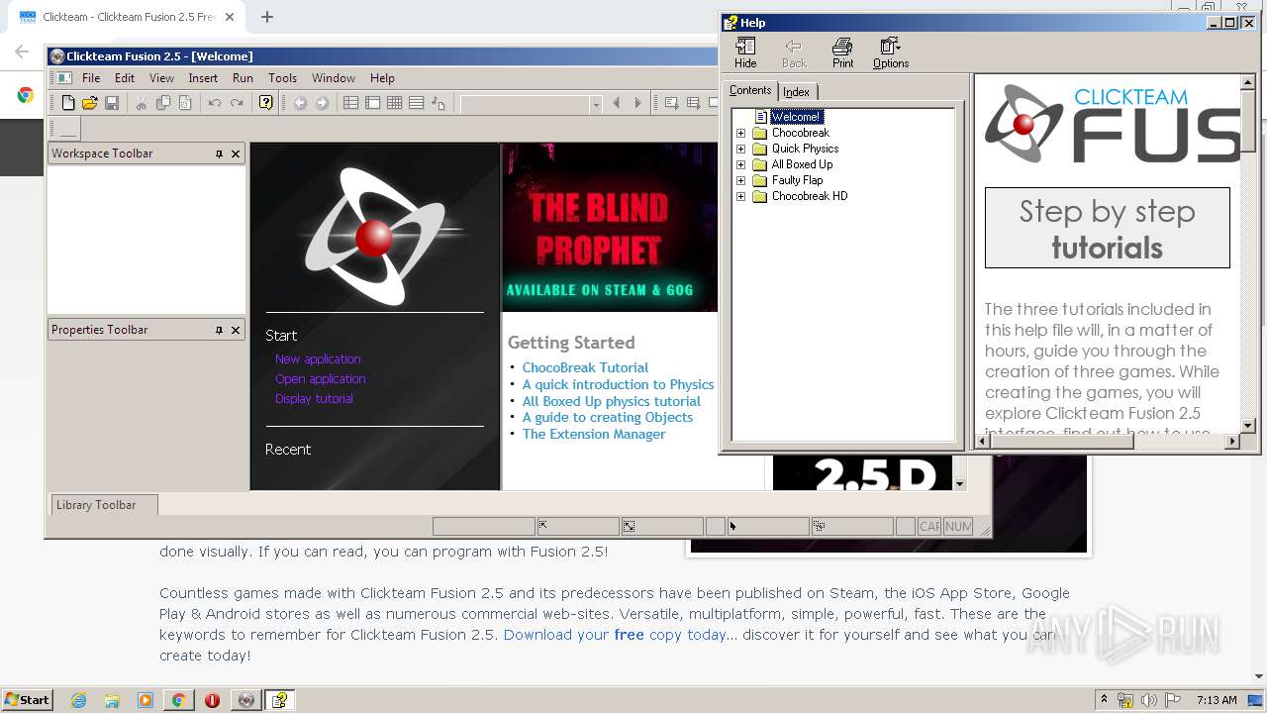Click the Copy icon in the toolbar
Image resolution: width=1267 pixels, height=713 pixels.
[163, 103]
